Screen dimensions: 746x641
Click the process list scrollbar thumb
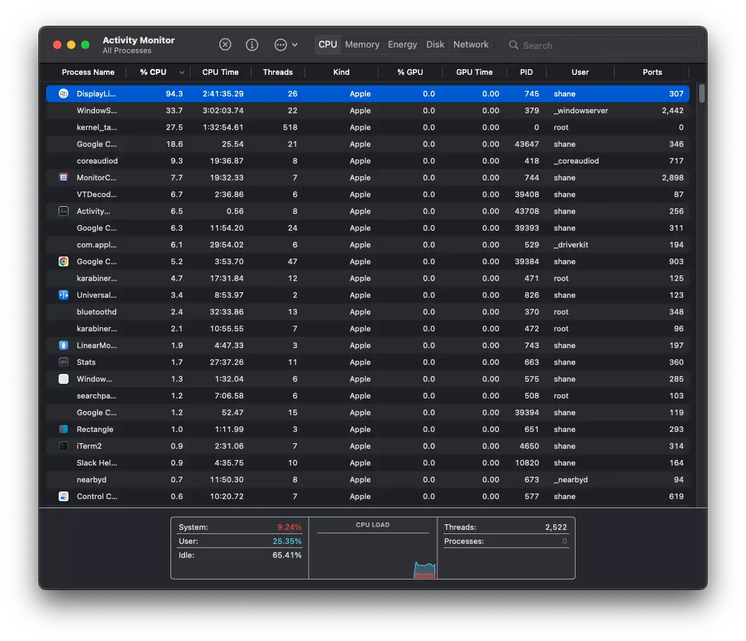pos(702,94)
